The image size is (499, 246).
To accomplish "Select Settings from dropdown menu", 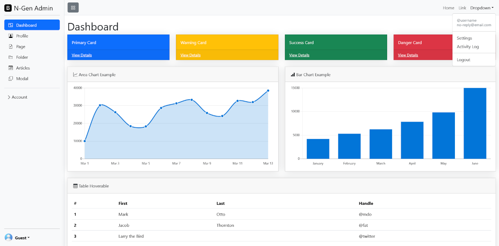I will [464, 38].
